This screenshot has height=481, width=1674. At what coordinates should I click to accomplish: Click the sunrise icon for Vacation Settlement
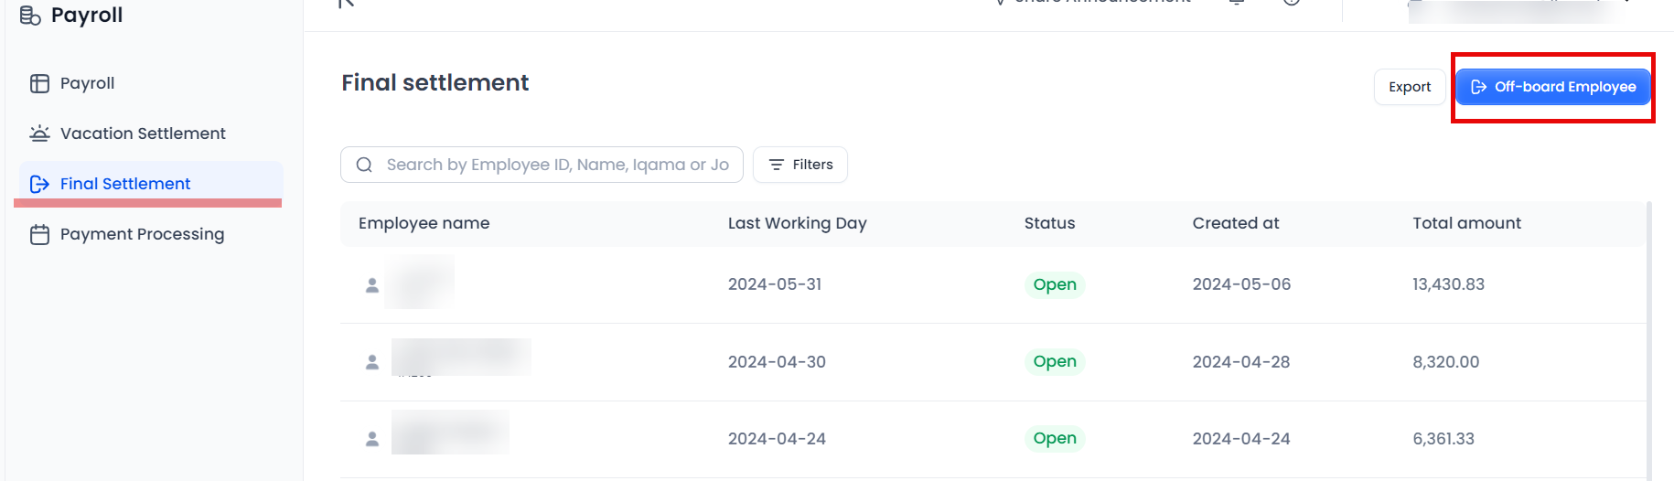[39, 134]
